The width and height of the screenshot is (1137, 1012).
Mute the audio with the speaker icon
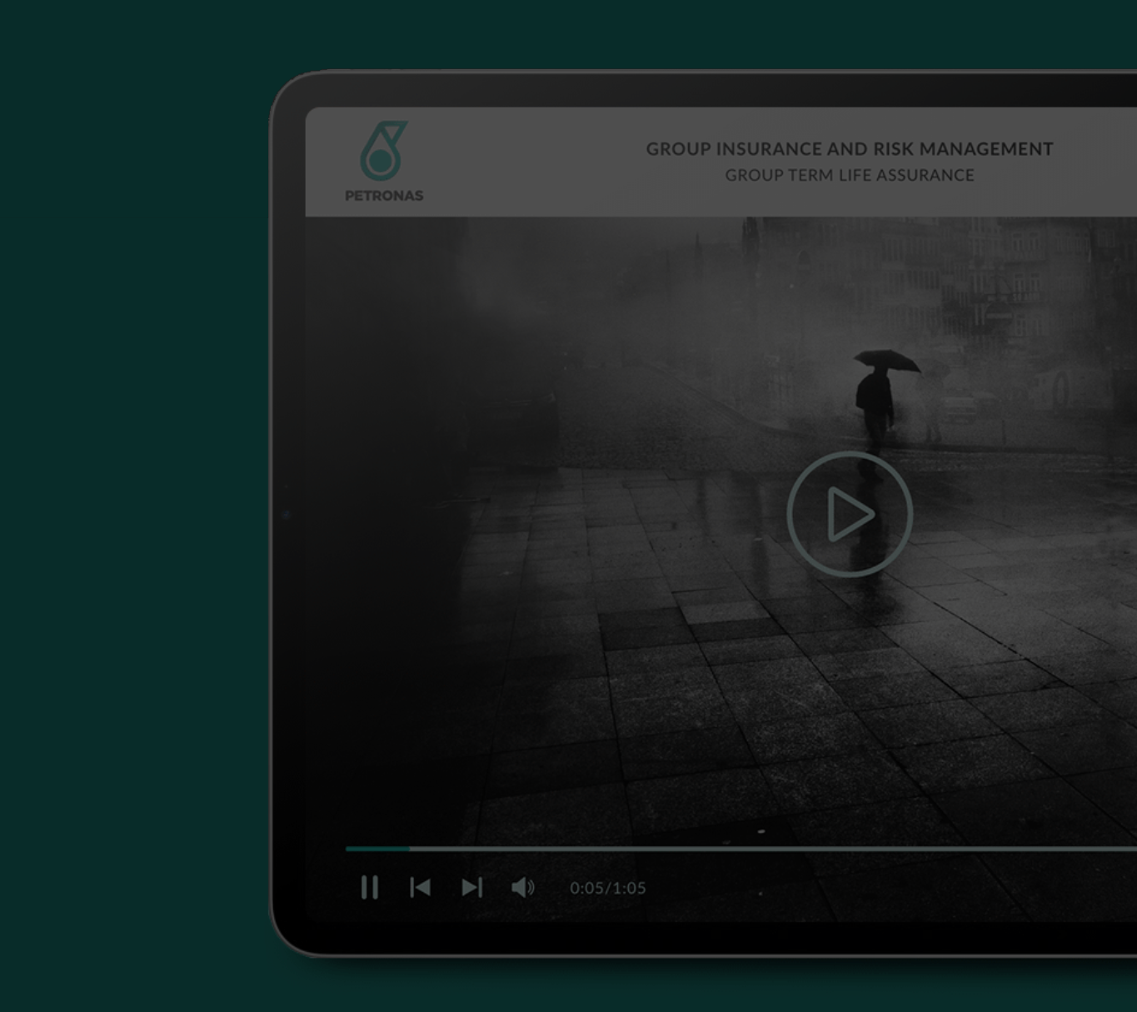coord(522,887)
